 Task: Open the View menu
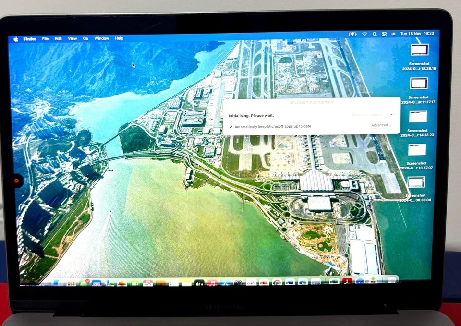click(73, 38)
